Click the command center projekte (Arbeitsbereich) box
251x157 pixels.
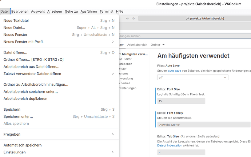pos(195,18)
